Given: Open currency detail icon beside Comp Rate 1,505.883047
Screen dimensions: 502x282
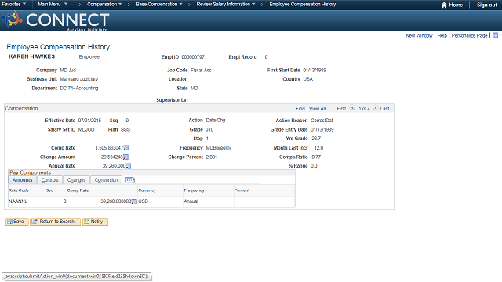Looking at the screenshot, I should click(126, 148).
